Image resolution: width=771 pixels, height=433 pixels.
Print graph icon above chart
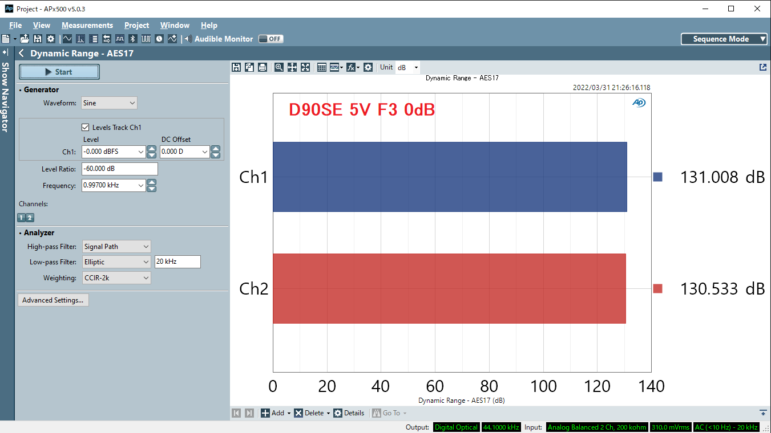tap(263, 67)
